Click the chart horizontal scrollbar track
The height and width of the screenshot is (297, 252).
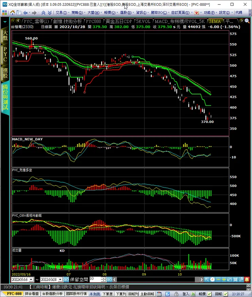[x=156, y=279]
